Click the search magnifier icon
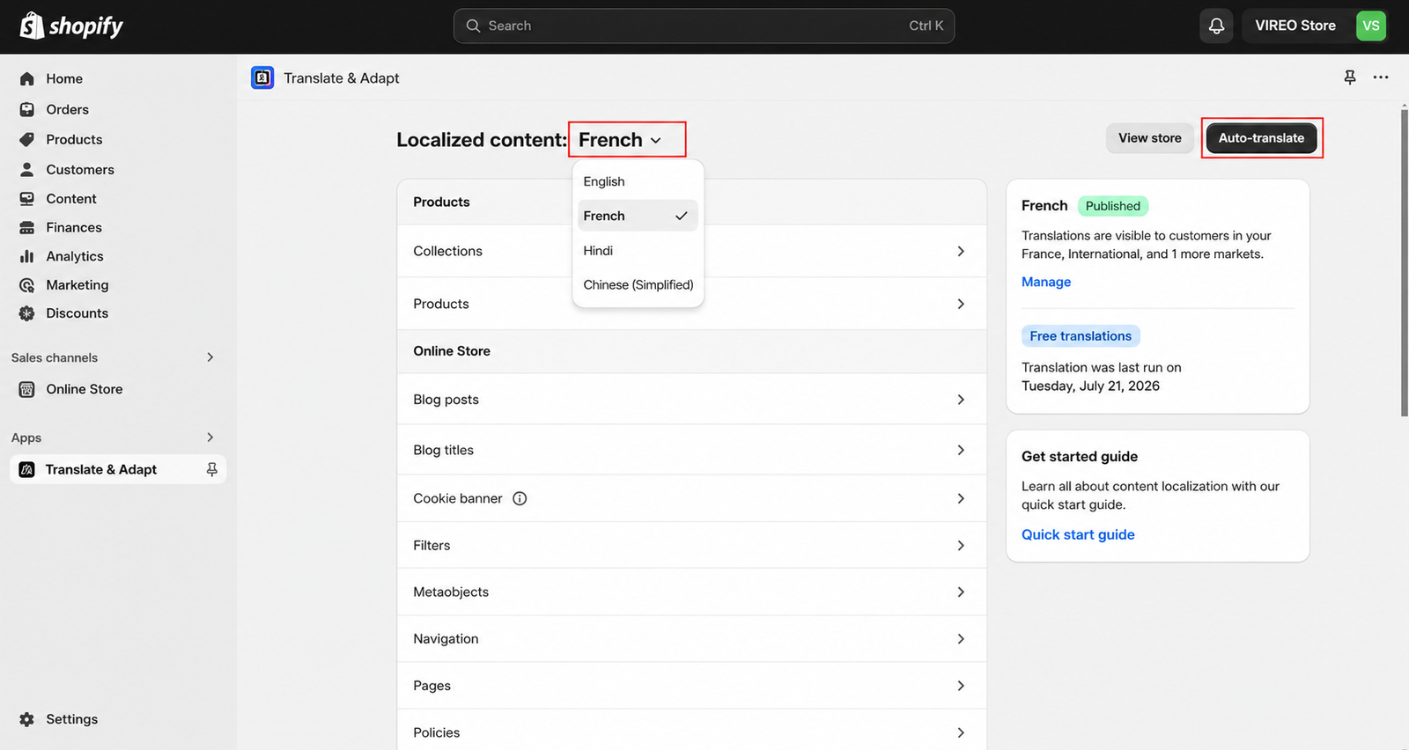The width and height of the screenshot is (1409, 750). pos(473,26)
